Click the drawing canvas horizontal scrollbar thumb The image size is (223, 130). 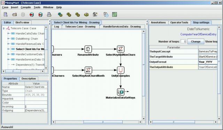click(x=103, y=122)
